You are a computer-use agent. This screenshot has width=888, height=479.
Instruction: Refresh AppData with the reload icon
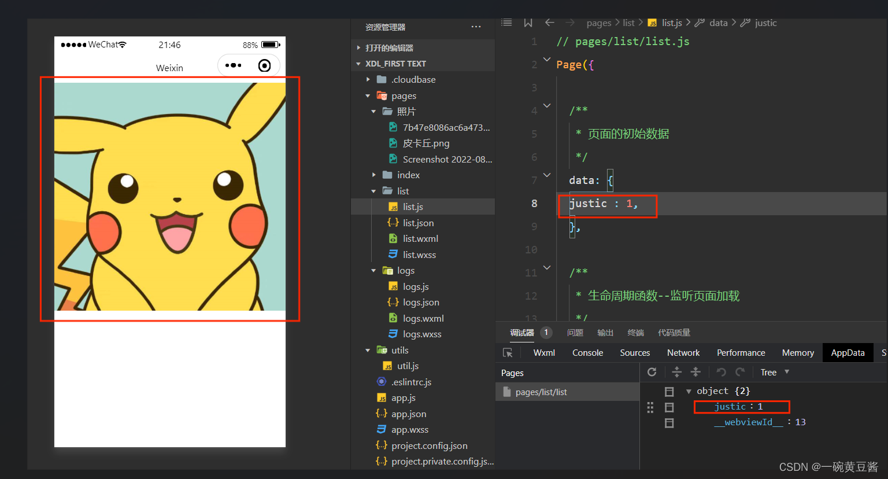pyautogui.click(x=652, y=372)
